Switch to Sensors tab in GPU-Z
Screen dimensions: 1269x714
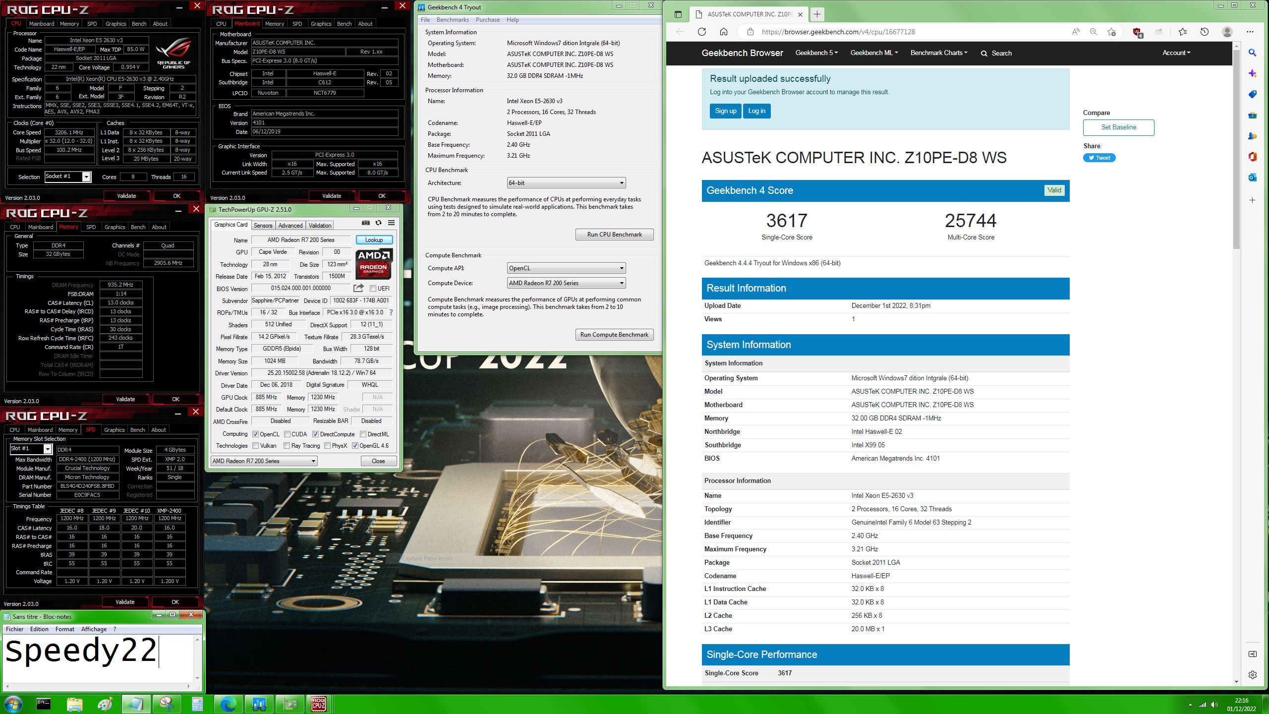click(x=263, y=226)
